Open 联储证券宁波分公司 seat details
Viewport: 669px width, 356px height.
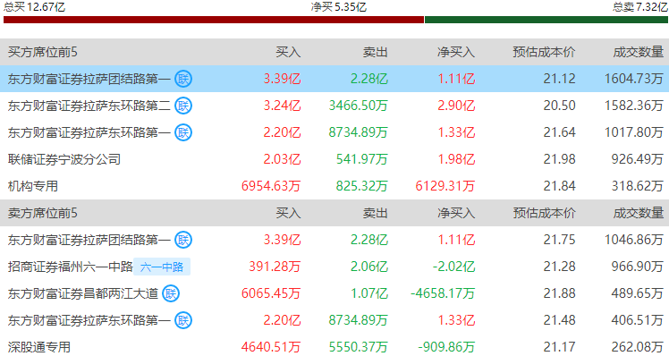pyautogui.click(x=64, y=159)
